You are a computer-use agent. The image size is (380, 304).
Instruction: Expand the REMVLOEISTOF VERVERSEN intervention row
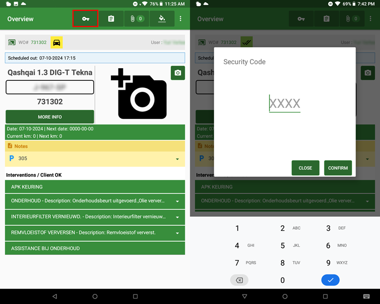coord(177,233)
